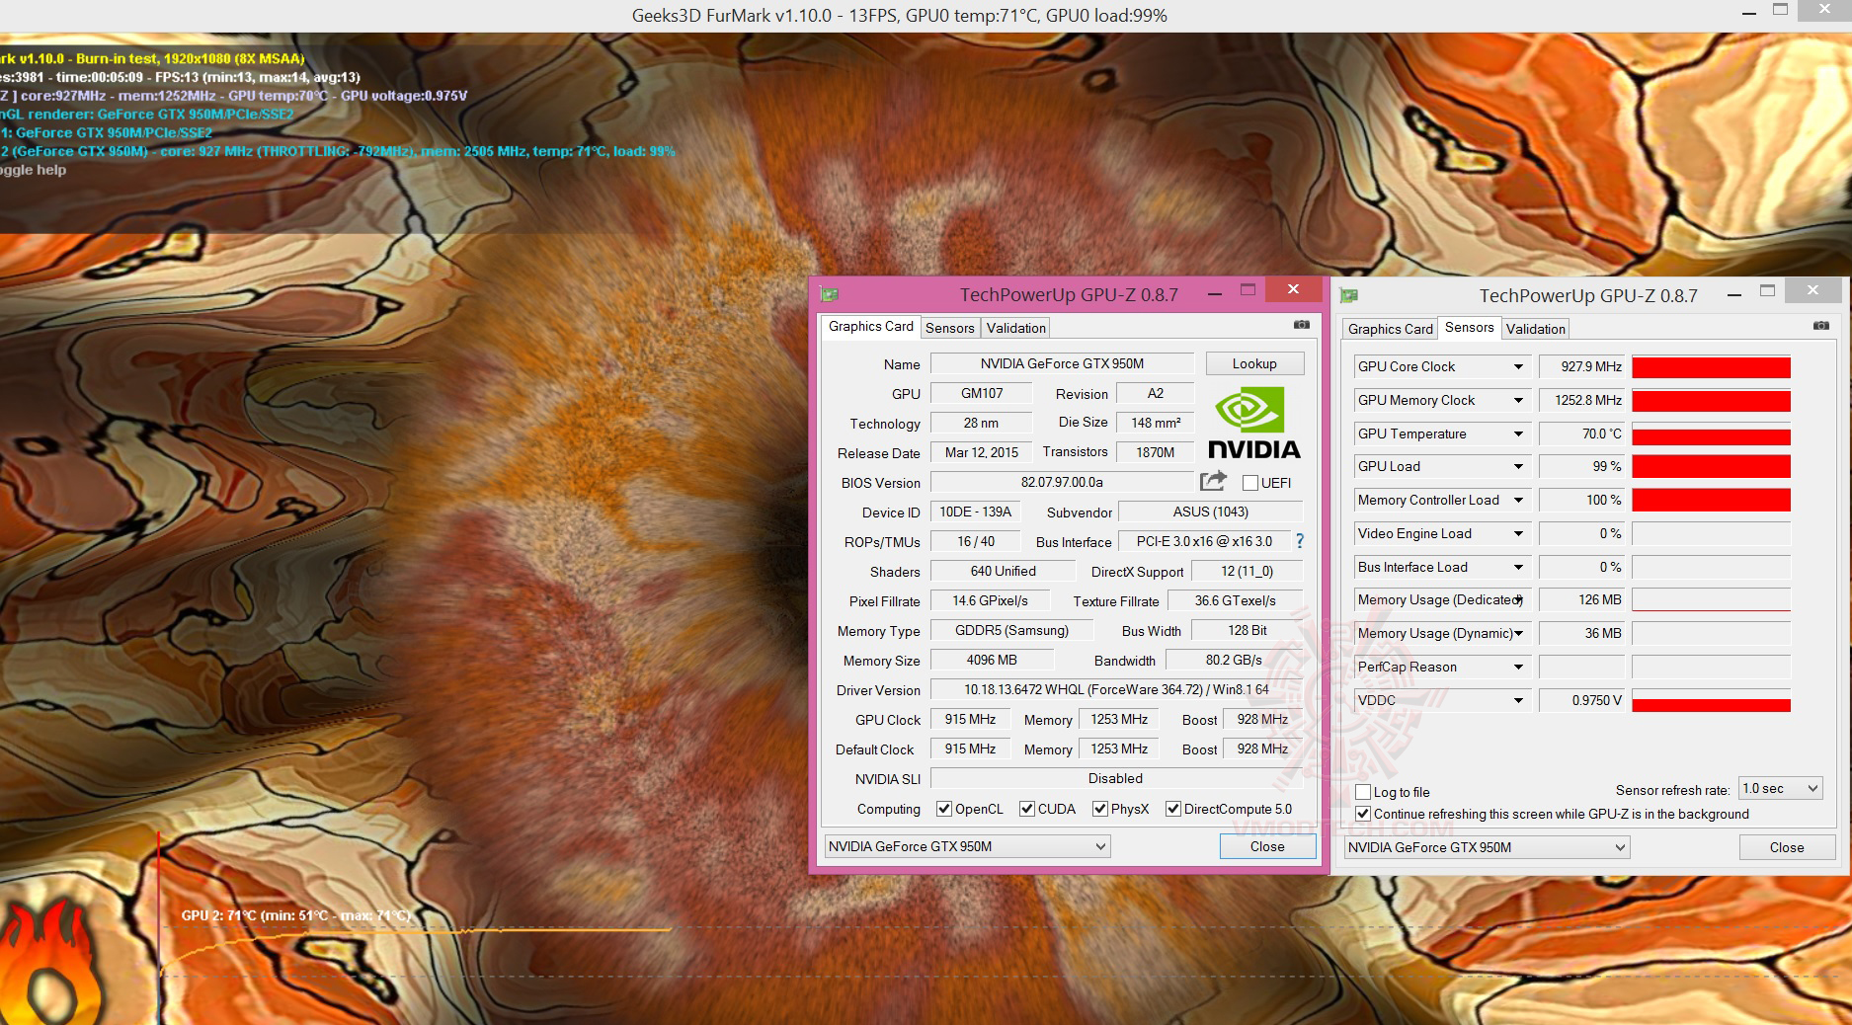Click GPU-Z app icon in left window title bar
Image resolution: width=1852 pixels, height=1025 pixels.
coord(829,294)
